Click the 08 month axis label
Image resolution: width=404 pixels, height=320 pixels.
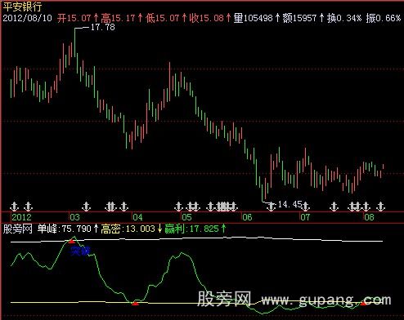370,217
